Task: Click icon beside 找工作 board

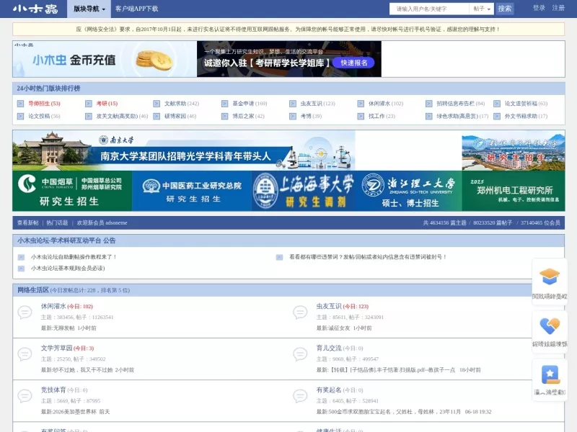Action: pyautogui.click(x=361, y=117)
